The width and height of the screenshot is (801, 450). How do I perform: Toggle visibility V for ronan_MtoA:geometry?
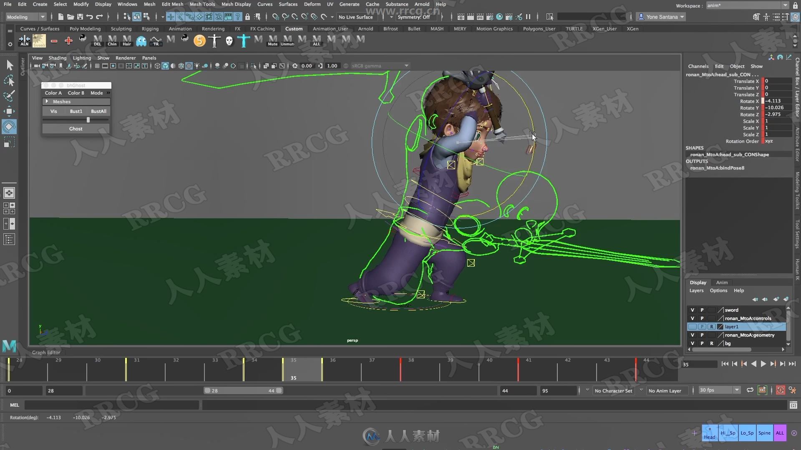click(693, 335)
